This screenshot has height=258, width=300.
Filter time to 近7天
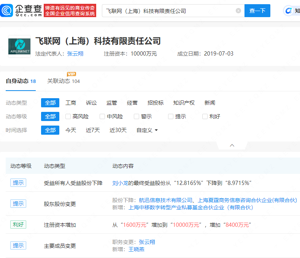[x=93, y=130]
